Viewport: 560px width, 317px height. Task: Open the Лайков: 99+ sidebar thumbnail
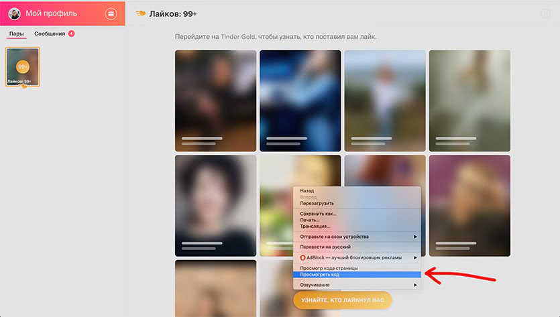pyautogui.click(x=23, y=67)
